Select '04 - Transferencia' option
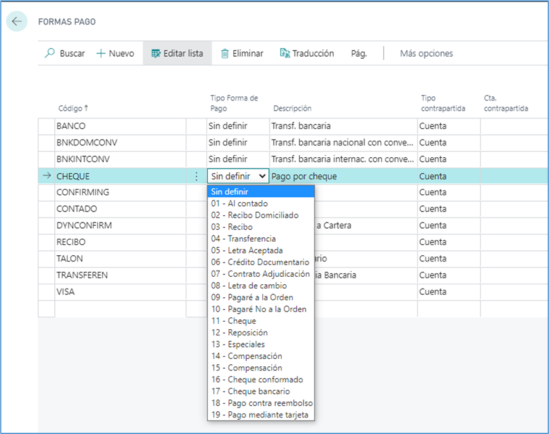This screenshot has height=434, width=549. [243, 239]
